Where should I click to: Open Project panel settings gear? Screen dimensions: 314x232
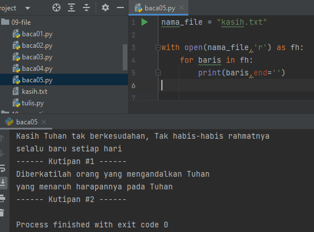click(105, 8)
